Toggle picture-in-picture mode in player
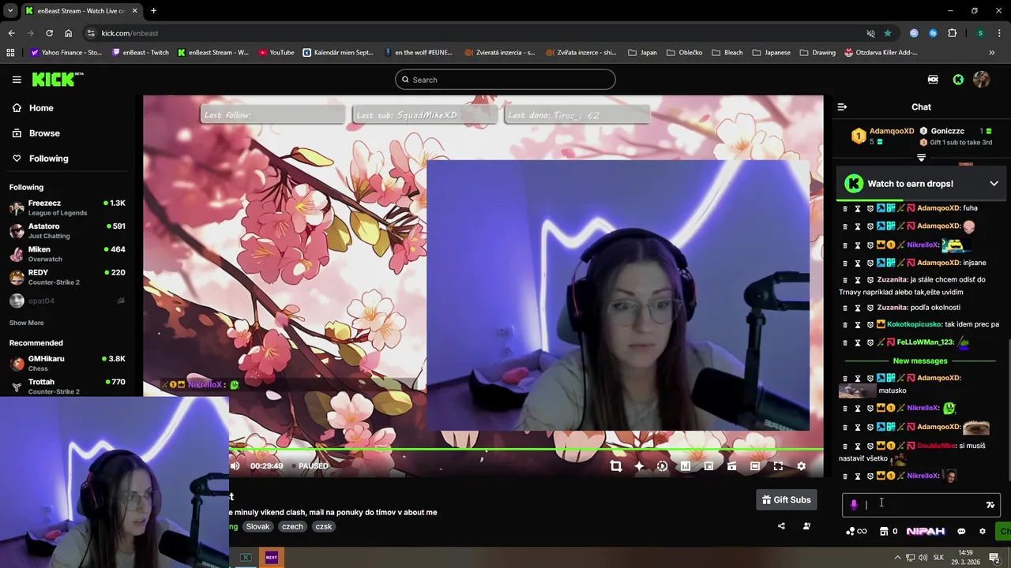This screenshot has width=1011, height=568. pos(708,466)
